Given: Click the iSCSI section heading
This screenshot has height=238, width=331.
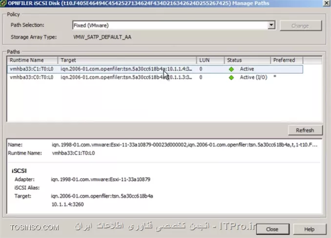Looking at the screenshot, I should (19, 171).
